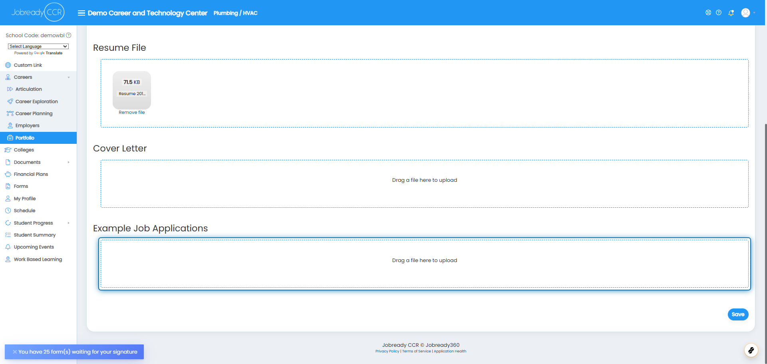Click the Resume 201 file thumbnail

click(x=132, y=90)
